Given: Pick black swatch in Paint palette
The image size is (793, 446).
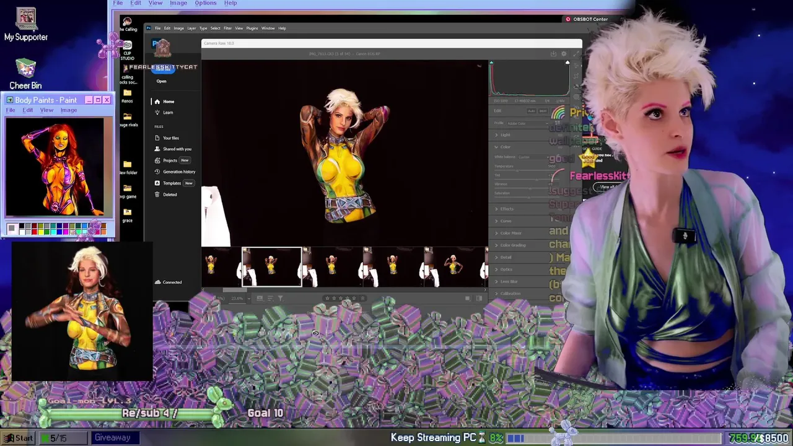Looking at the screenshot, I should pos(22,227).
